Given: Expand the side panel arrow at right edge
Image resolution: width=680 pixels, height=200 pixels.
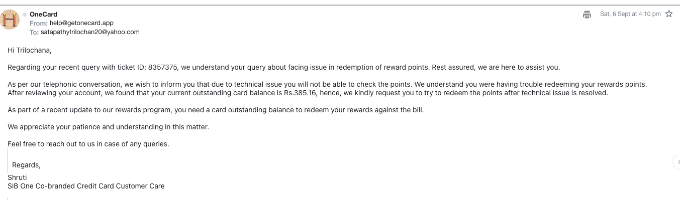Looking at the screenshot, I should coord(677,161).
